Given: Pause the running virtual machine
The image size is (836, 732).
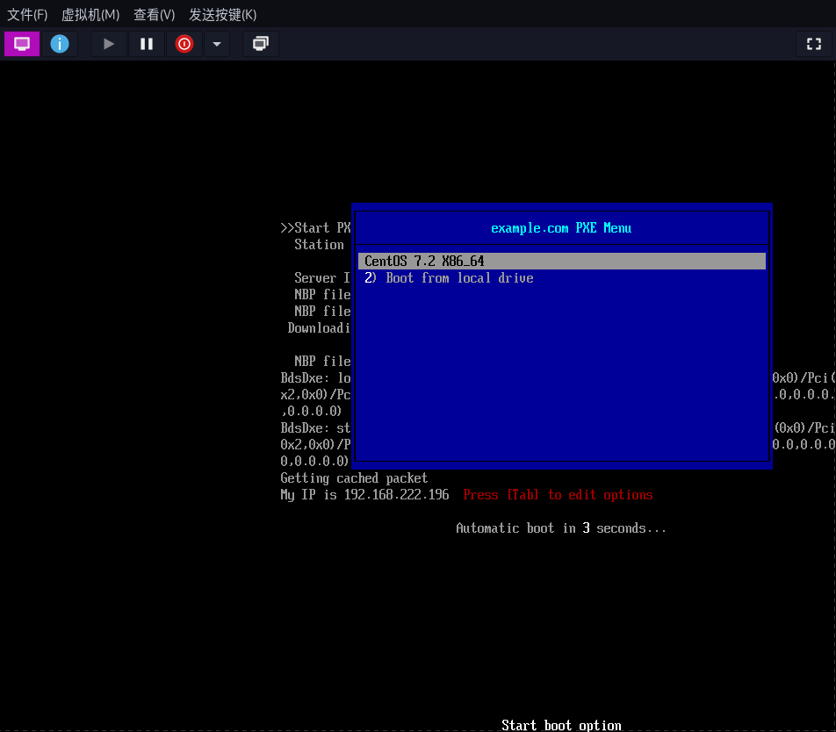Looking at the screenshot, I should 147,44.
